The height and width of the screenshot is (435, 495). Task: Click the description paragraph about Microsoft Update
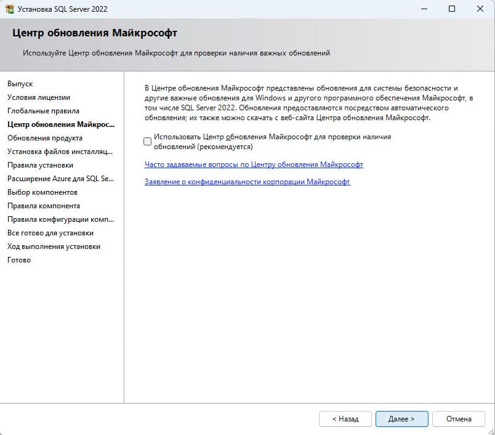point(308,103)
